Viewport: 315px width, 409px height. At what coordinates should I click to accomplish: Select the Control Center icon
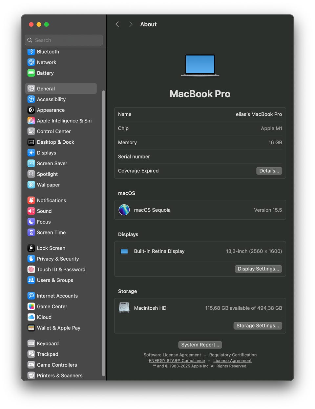point(31,131)
